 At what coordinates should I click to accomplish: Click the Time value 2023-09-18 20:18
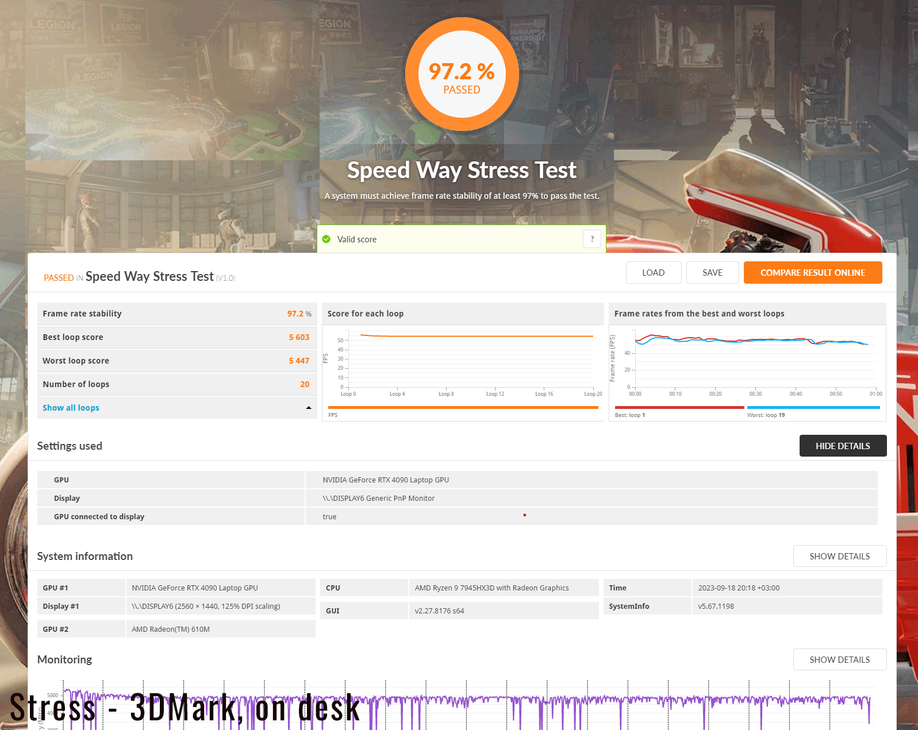[x=739, y=588]
